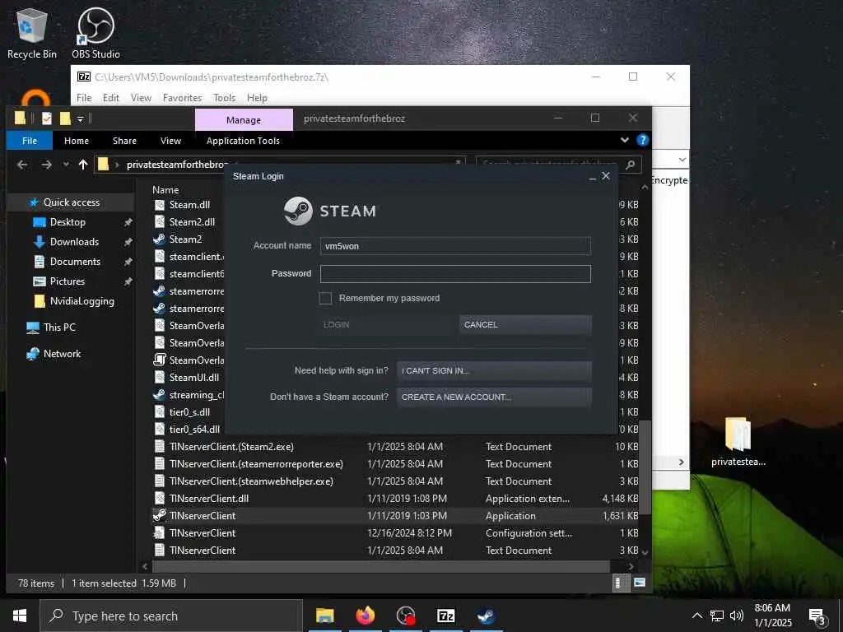Open the 7-Zip address path dropdown
843x632 pixels.
[x=682, y=160]
